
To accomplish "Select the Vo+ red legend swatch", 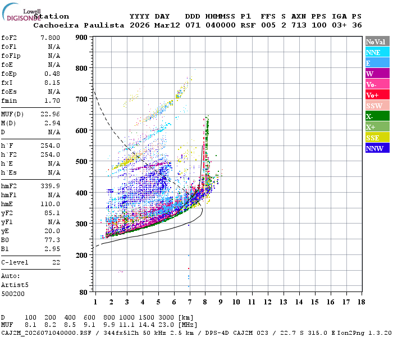I will [377, 95].
